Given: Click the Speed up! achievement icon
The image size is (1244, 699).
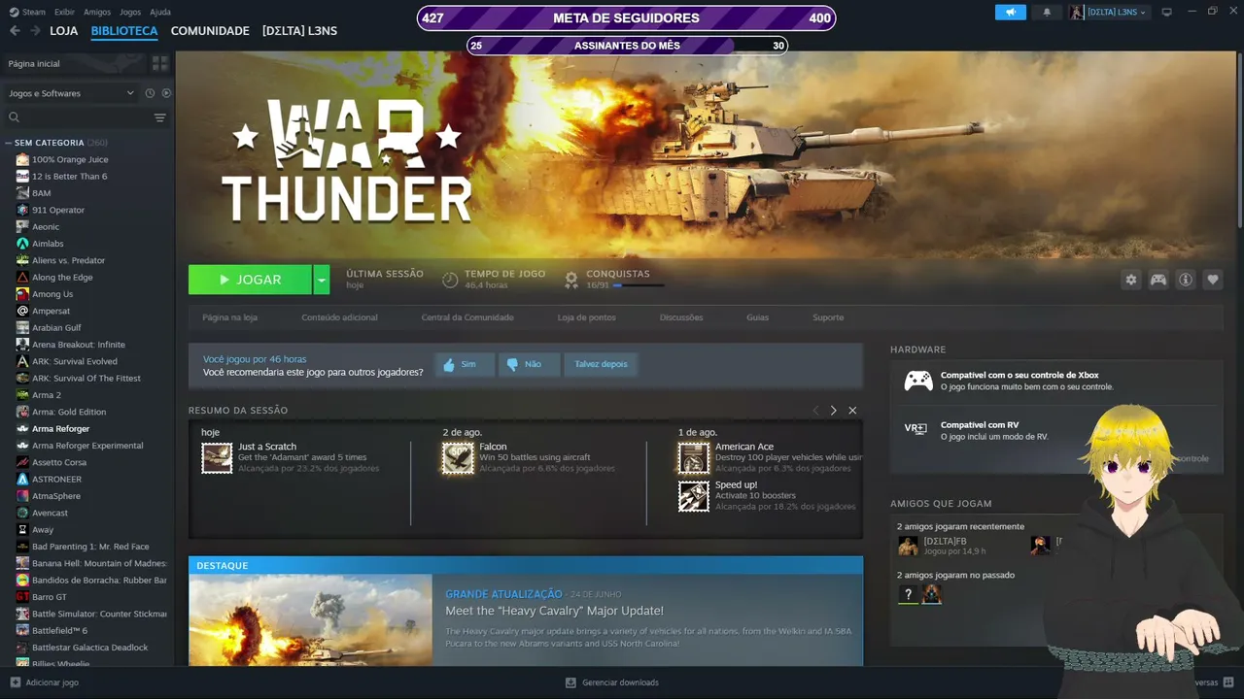Looking at the screenshot, I should tap(694, 496).
